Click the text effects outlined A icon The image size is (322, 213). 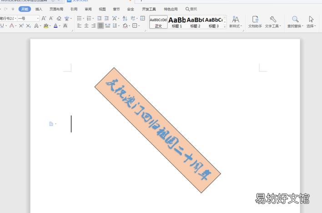36,25
